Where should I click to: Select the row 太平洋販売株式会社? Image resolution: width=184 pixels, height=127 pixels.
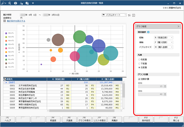63,86
